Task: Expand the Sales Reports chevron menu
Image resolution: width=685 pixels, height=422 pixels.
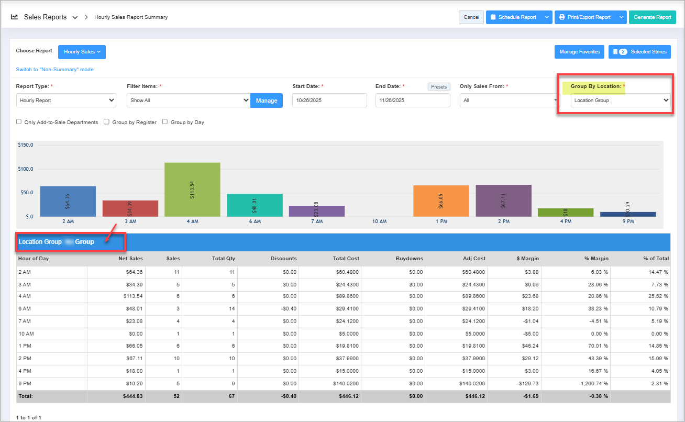Action: [75, 17]
